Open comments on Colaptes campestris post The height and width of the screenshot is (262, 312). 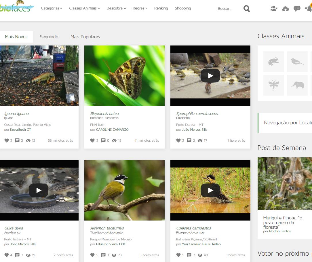[x=189, y=255]
